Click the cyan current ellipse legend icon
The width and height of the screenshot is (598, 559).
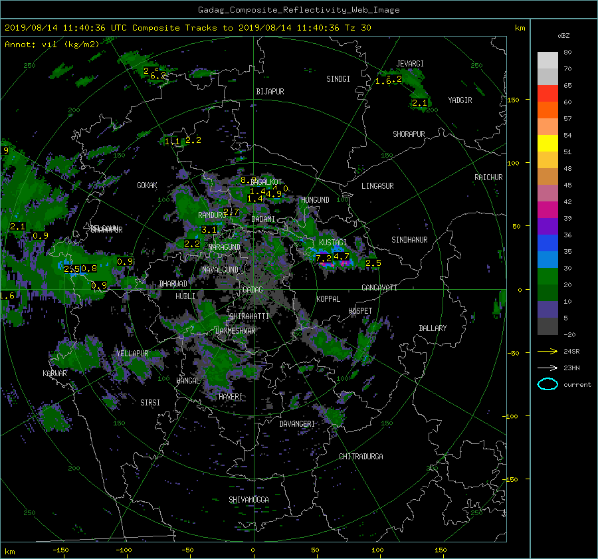[x=548, y=384]
